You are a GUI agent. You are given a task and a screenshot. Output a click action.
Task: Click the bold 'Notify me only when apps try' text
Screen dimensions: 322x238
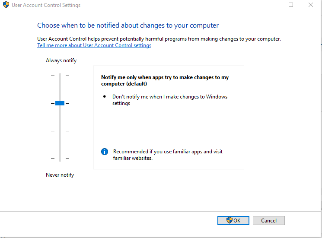[x=165, y=80]
